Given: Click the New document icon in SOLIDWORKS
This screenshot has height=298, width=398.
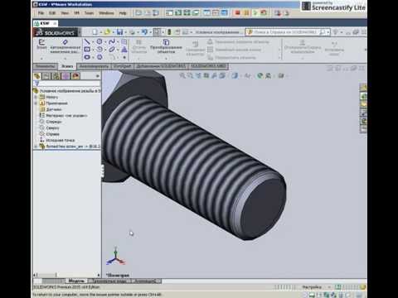Looking at the screenshot, I should [95, 32].
